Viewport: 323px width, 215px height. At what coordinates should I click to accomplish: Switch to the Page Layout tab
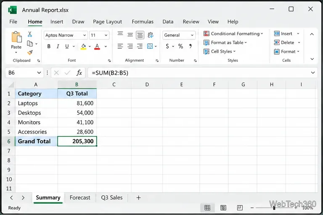click(x=107, y=21)
